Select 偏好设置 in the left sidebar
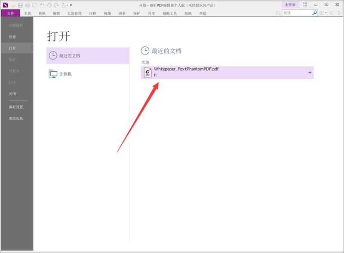Image resolution: width=344 pixels, height=253 pixels. (16, 107)
